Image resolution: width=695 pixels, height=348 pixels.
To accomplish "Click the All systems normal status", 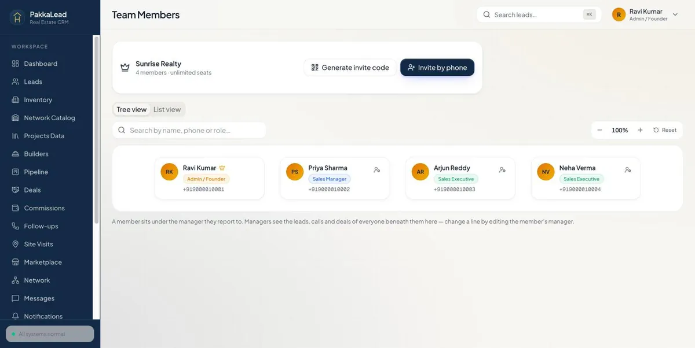I will 50,334.
